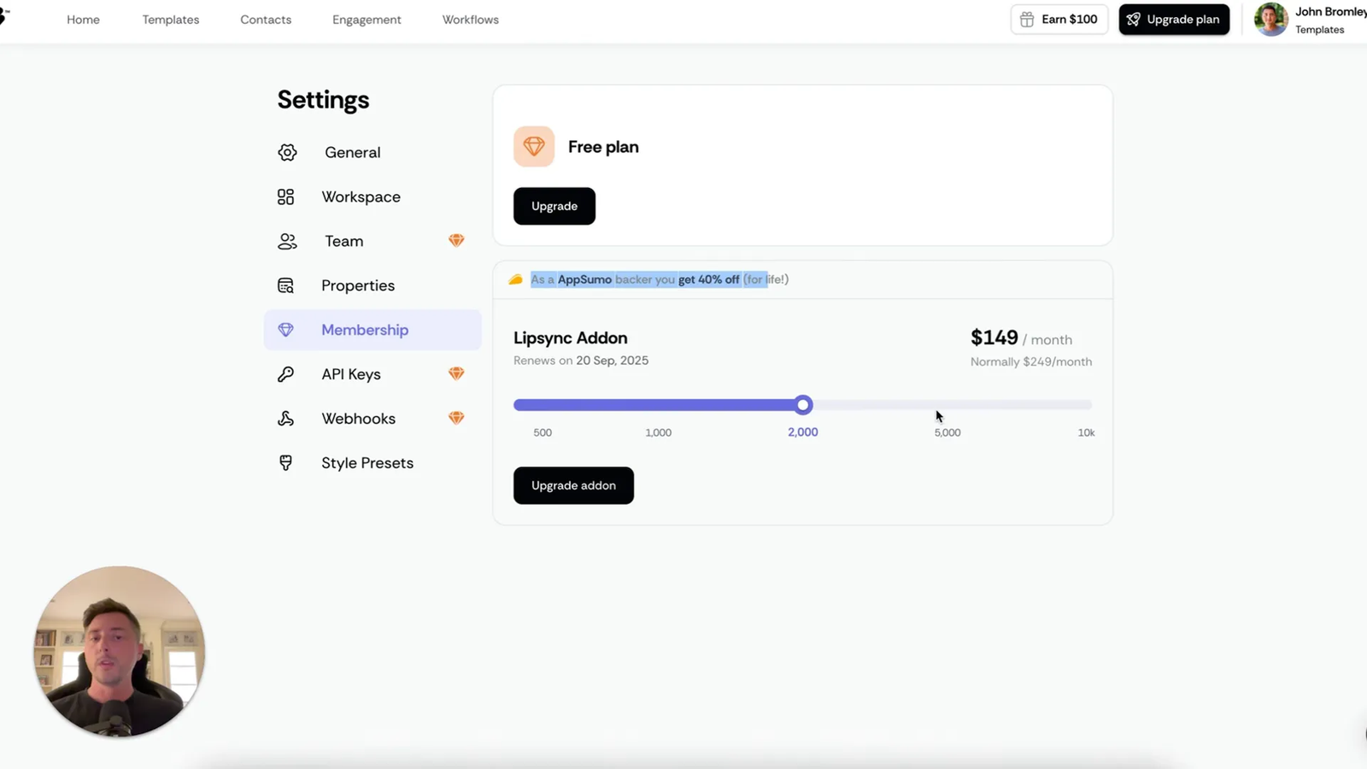The height and width of the screenshot is (769, 1367).
Task: Select the API Keys key icon
Action: [x=285, y=374]
